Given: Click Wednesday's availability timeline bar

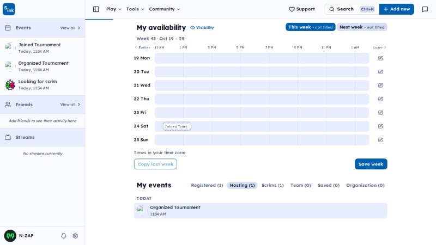Looking at the screenshot, I should pyautogui.click(x=262, y=85).
